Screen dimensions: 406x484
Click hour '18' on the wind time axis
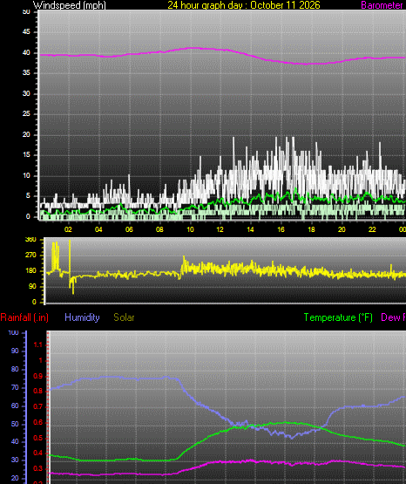pos(311,229)
